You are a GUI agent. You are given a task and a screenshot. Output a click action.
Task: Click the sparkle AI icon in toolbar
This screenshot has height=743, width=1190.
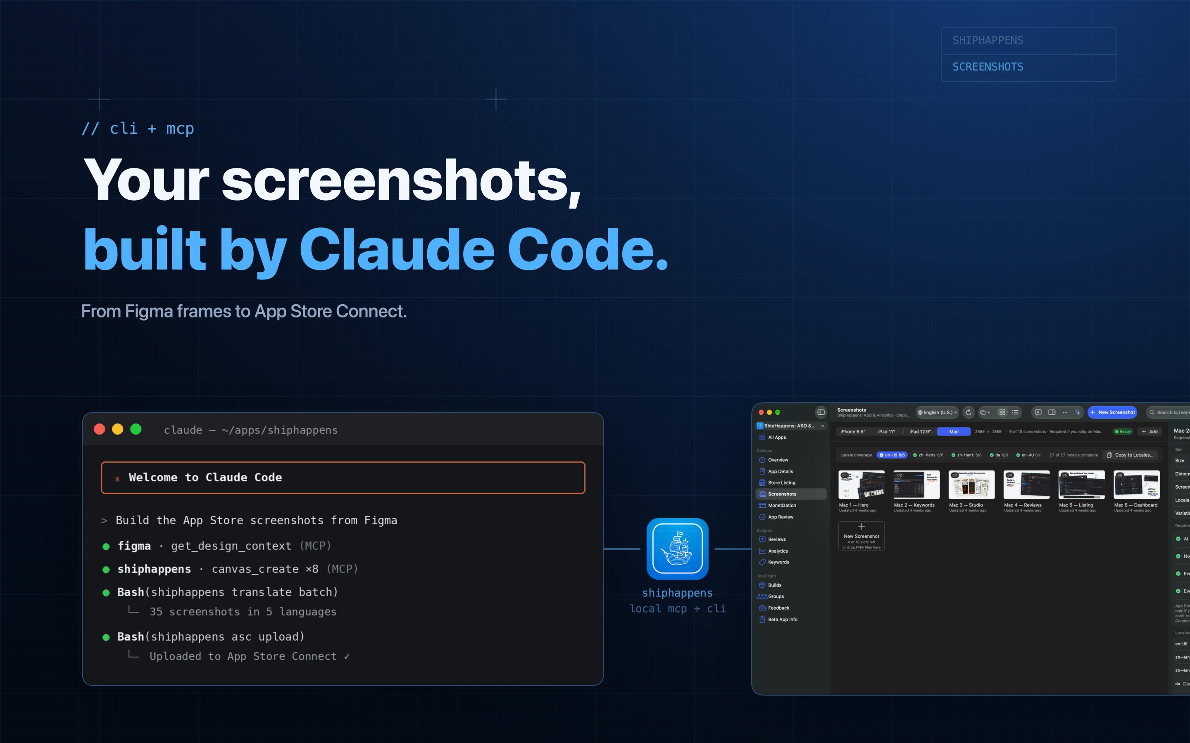pyautogui.click(x=1078, y=412)
